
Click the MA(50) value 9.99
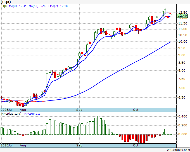coord(43,6)
